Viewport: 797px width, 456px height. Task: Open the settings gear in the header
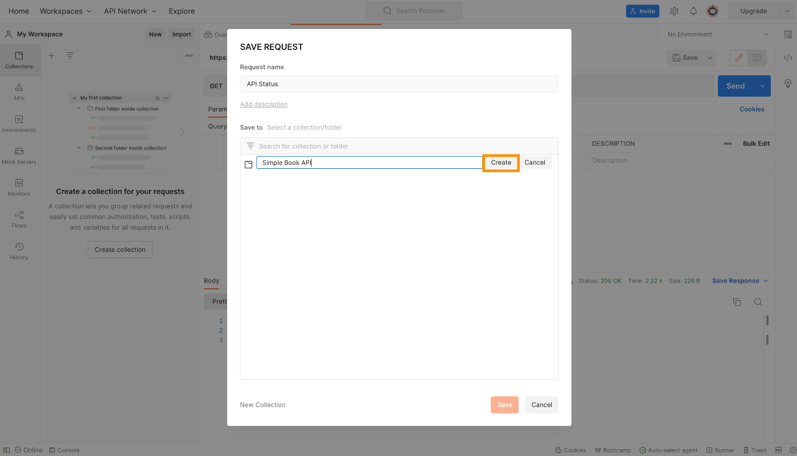675,11
